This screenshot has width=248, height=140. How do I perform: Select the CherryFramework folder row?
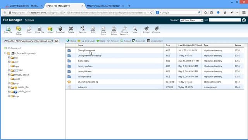pyautogui.click(x=155, y=50)
